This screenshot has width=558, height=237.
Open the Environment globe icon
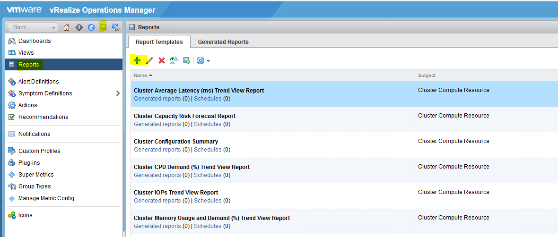tap(91, 27)
